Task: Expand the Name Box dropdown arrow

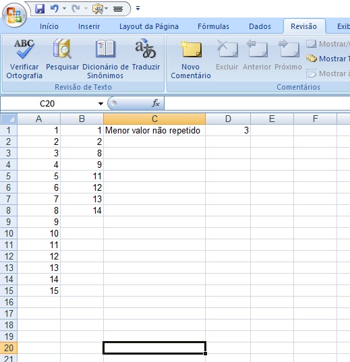Action: (x=100, y=104)
